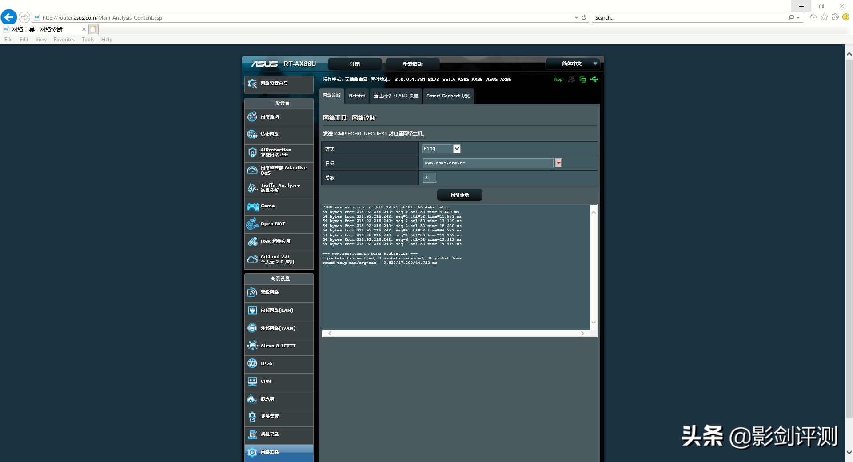Open the 方式 Ping method dropdown
The height and width of the screenshot is (462, 853).
[441, 149]
